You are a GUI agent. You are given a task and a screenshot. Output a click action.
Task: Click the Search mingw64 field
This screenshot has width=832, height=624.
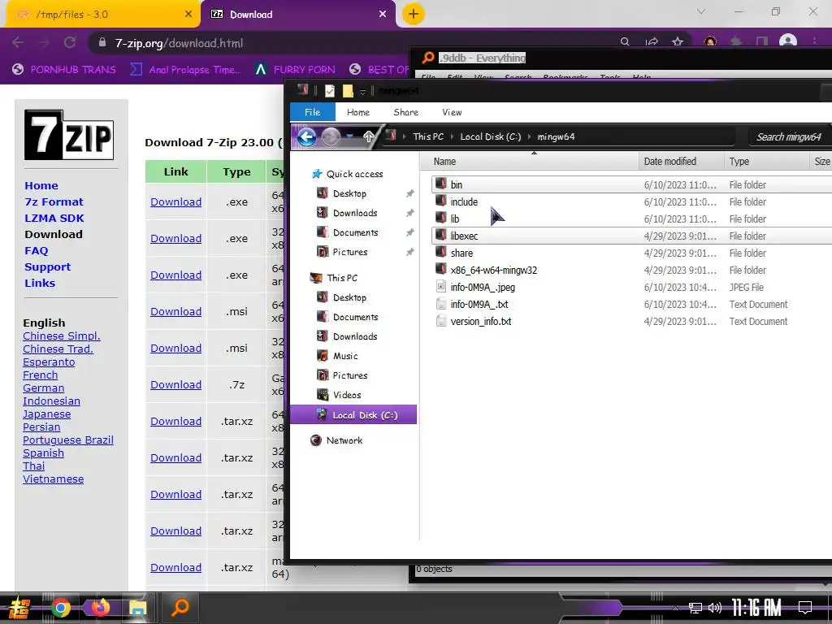coord(790,136)
